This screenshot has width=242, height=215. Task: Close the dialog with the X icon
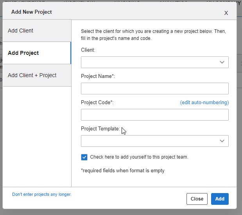(x=226, y=13)
